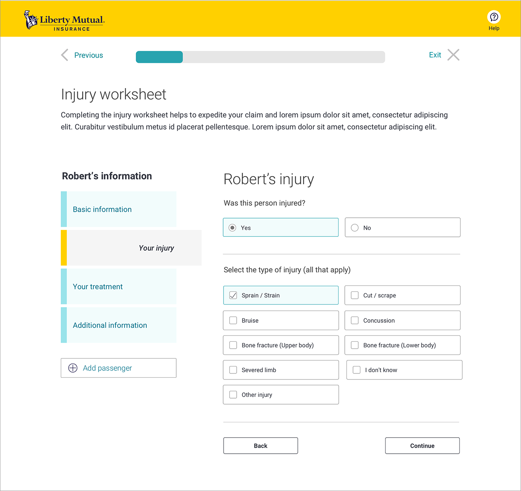This screenshot has width=521, height=491.
Task: Uncheck the Sprain / Strain checkbox
Action: point(233,295)
